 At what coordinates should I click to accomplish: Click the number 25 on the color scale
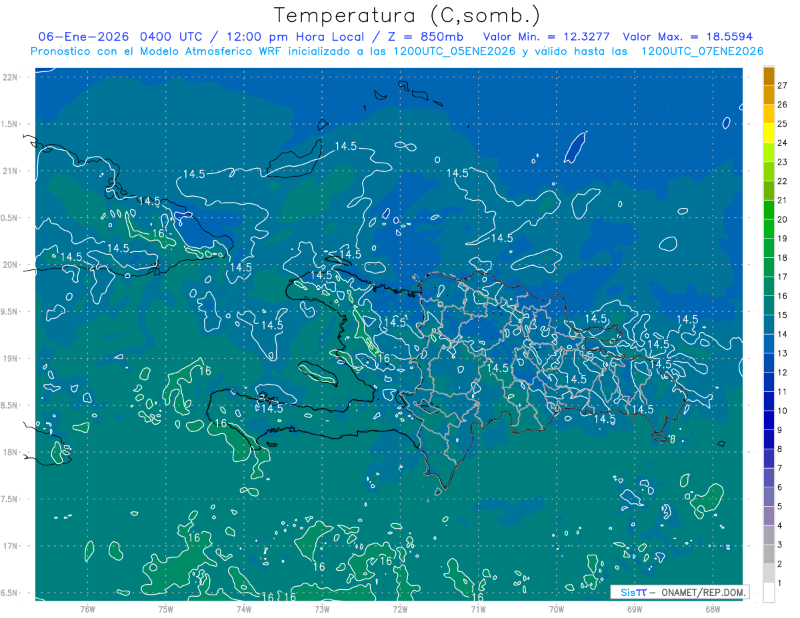(x=783, y=123)
